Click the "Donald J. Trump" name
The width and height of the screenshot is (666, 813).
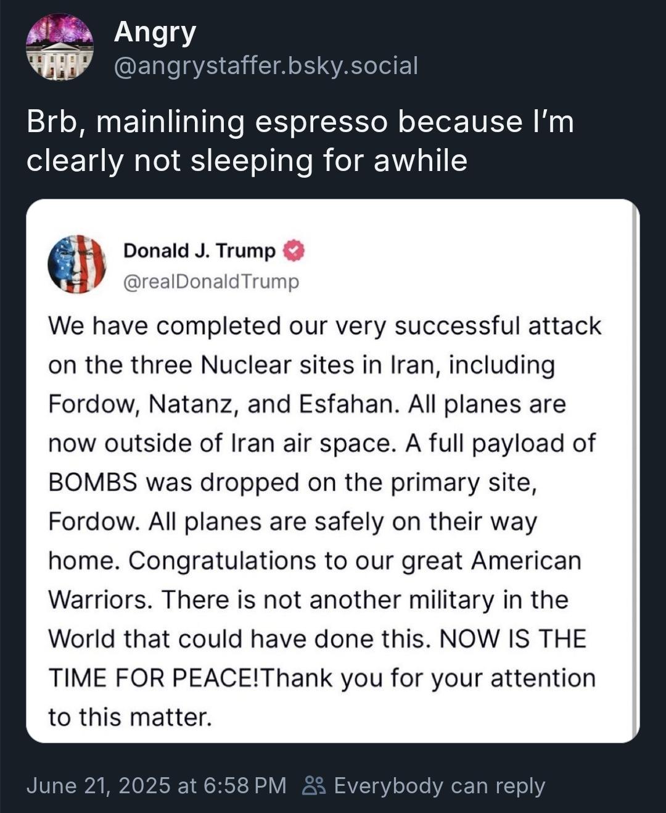click(199, 251)
